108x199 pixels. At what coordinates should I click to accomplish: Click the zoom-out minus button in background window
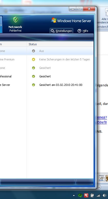[x=99, y=187]
